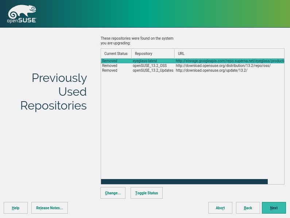Open Help
290x218 pixels.
coord(16,208)
